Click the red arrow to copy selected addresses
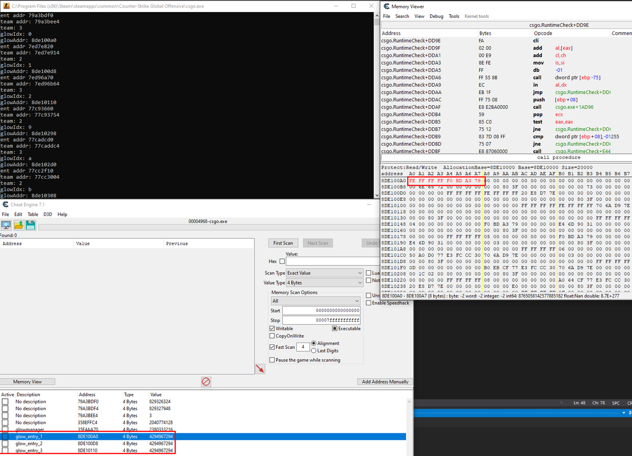The image size is (632, 456). (260, 369)
